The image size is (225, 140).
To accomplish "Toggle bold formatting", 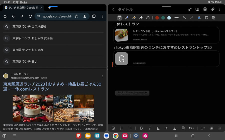I will tap(141, 128).
